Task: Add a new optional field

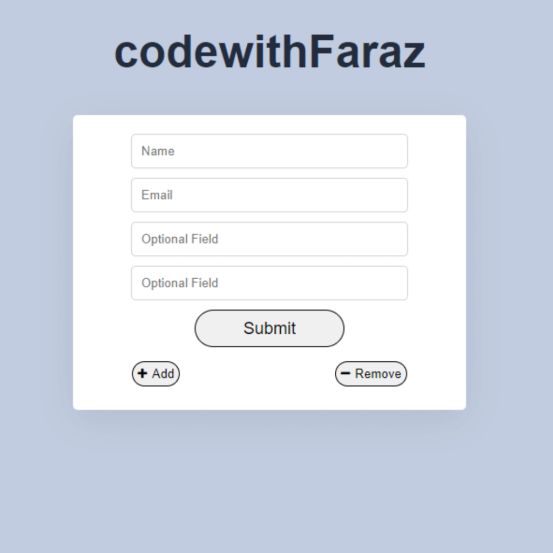Action: point(156,374)
